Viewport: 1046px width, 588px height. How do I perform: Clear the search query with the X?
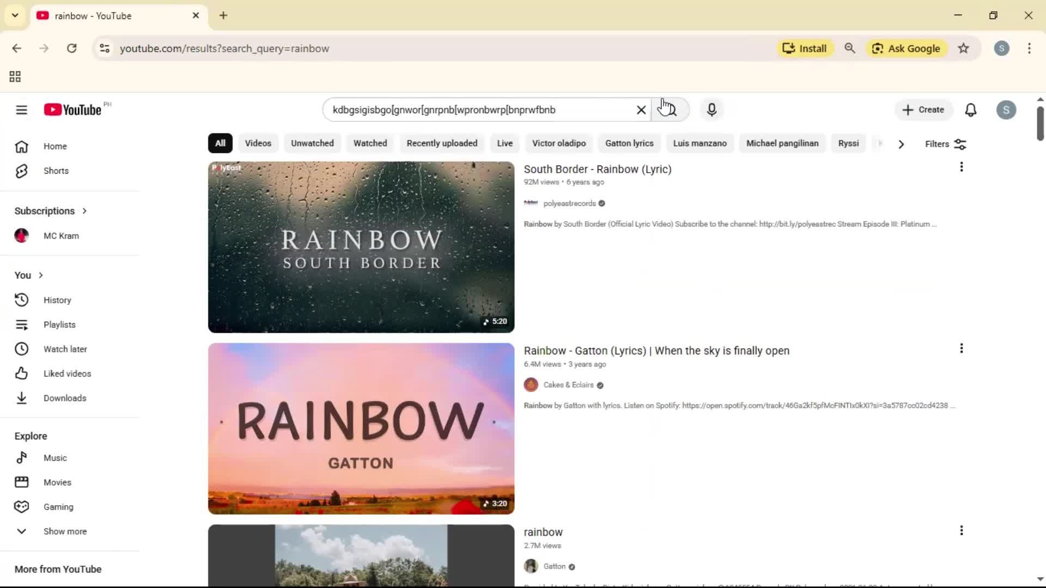(641, 109)
